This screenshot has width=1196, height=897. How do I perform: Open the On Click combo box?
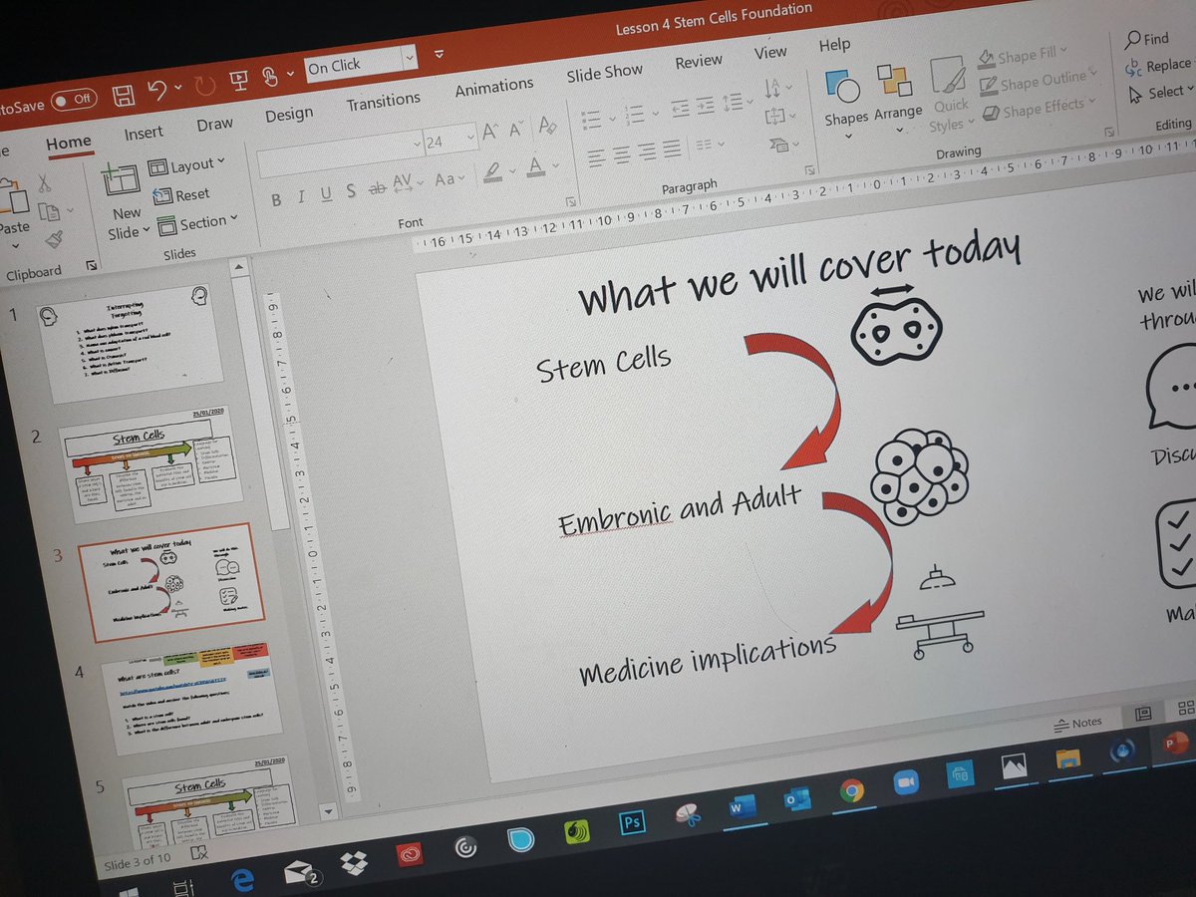[x=361, y=63]
